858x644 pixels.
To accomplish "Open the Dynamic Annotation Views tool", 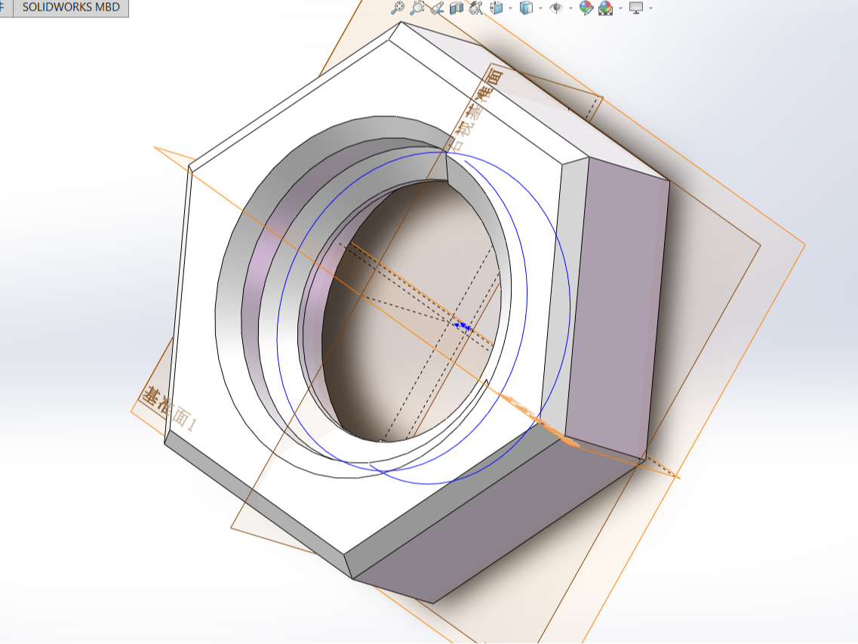I will (476, 8).
